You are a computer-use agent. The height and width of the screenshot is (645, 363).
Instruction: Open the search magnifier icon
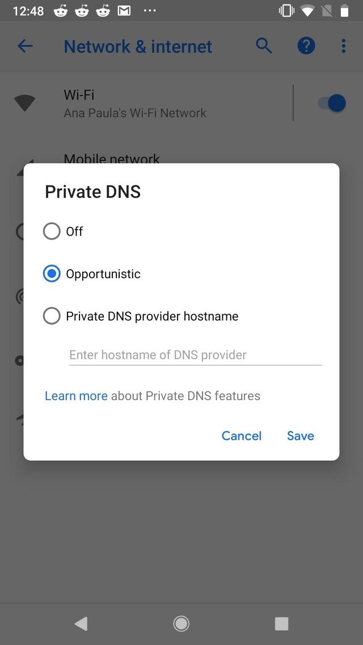coord(264,46)
